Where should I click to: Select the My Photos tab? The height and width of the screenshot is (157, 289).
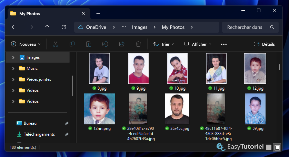tap(49, 14)
